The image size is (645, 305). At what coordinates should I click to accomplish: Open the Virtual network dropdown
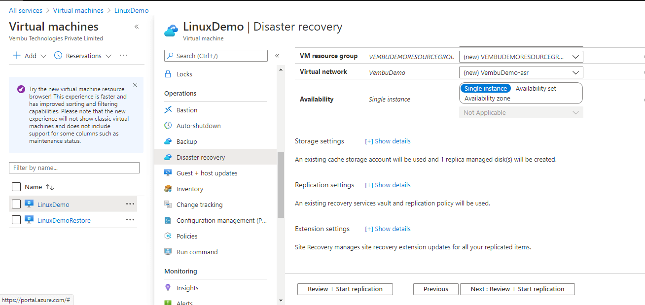(521, 72)
